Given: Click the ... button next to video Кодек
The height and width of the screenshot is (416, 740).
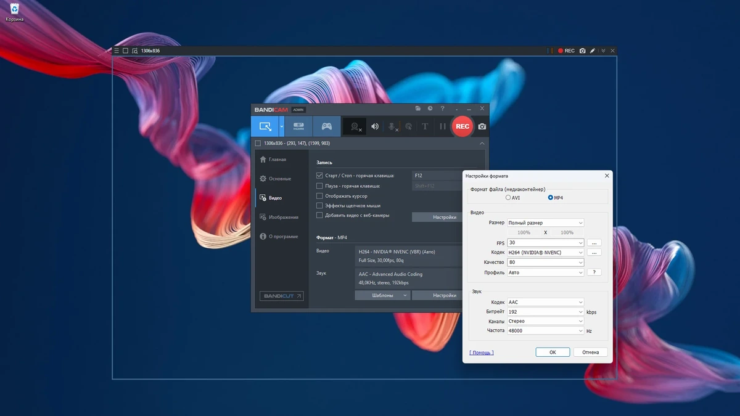Looking at the screenshot, I should [594, 253].
